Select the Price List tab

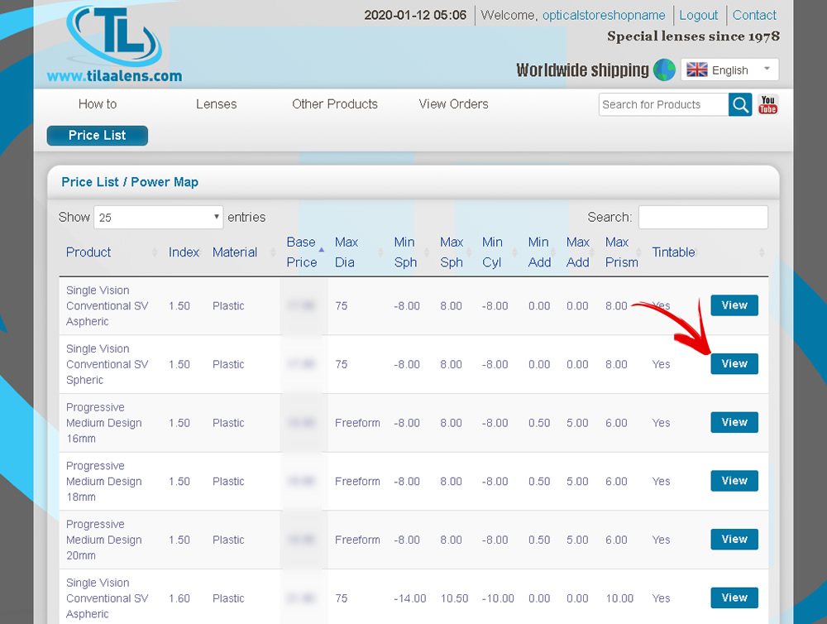pos(98,136)
